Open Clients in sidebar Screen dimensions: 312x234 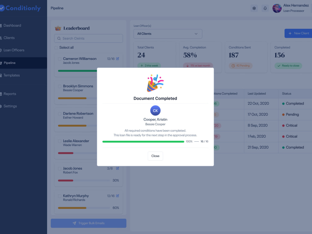(x=9, y=38)
